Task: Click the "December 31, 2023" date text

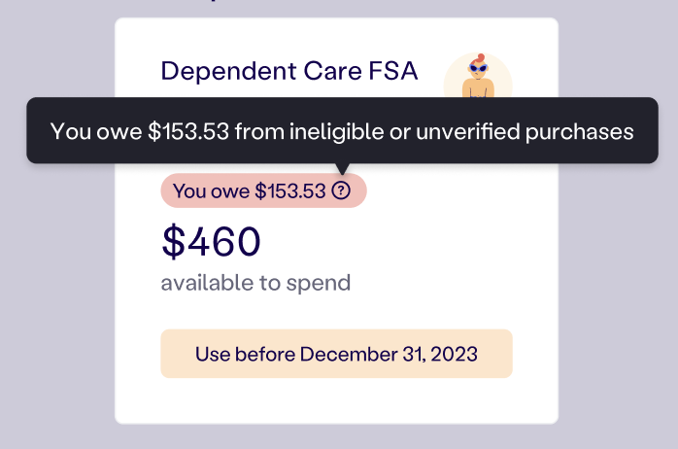Action: (x=389, y=354)
